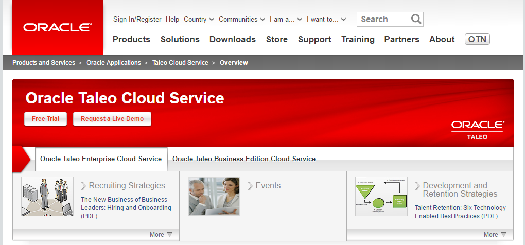Open the Partners menu

(x=402, y=40)
